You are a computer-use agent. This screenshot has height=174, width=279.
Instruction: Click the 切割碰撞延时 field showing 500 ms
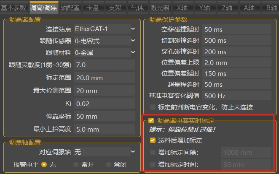click(237, 40)
